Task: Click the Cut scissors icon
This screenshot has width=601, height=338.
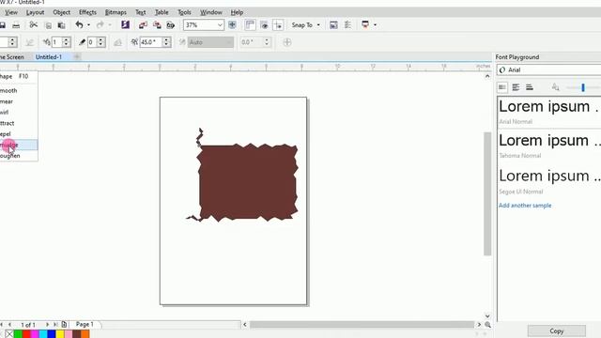Action: [34, 25]
